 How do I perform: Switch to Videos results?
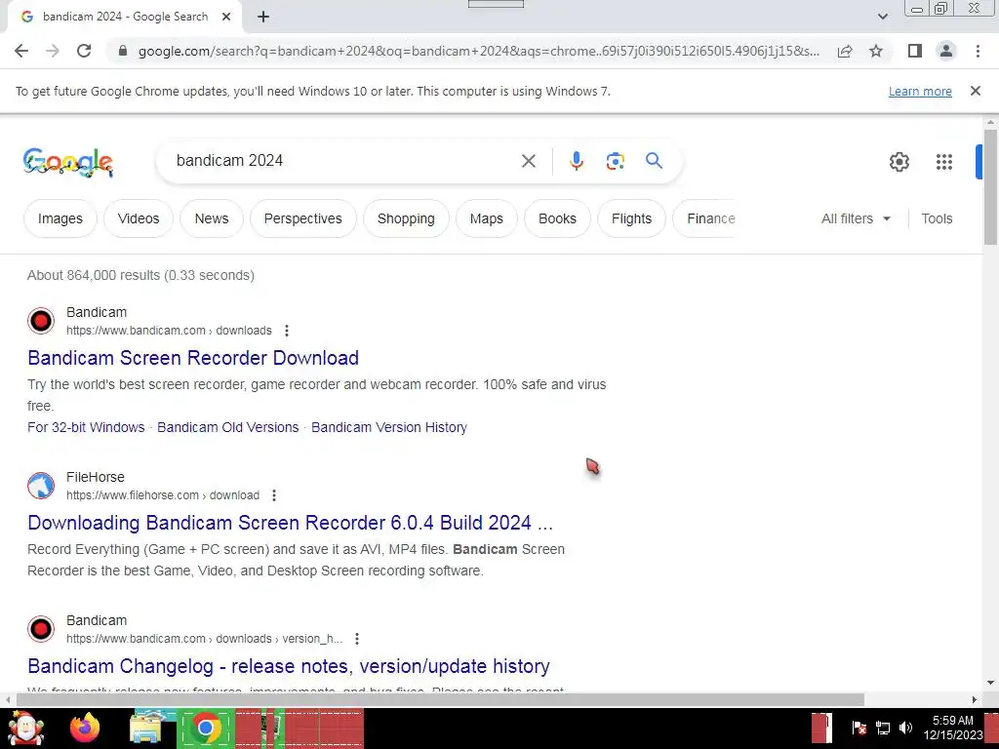pyautogui.click(x=139, y=218)
